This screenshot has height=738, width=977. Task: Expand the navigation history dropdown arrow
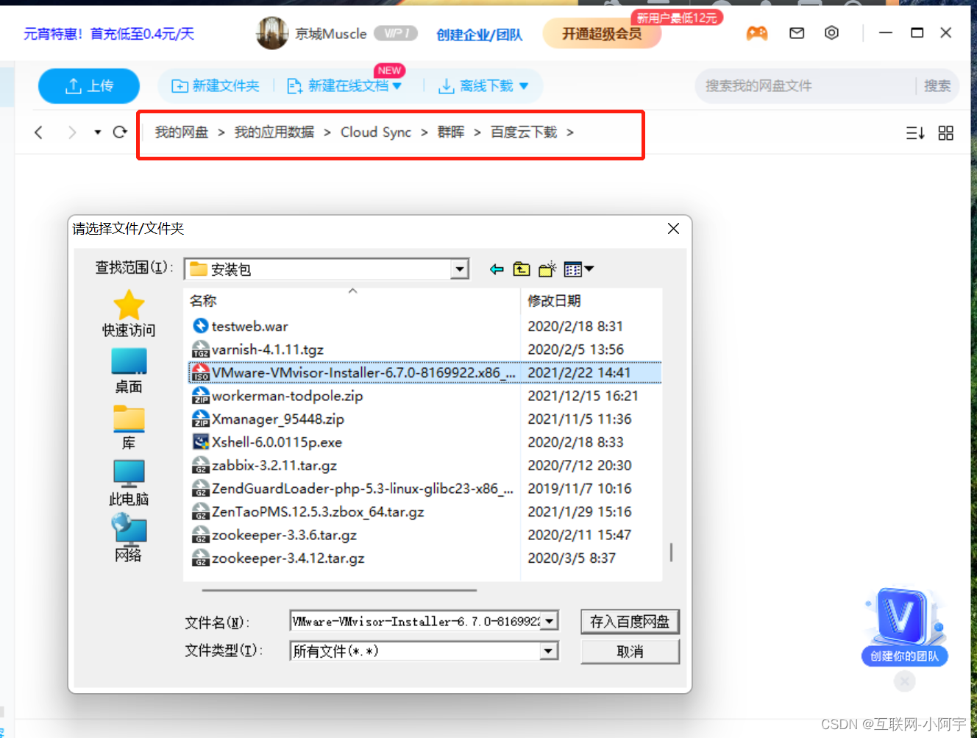pyautogui.click(x=97, y=132)
